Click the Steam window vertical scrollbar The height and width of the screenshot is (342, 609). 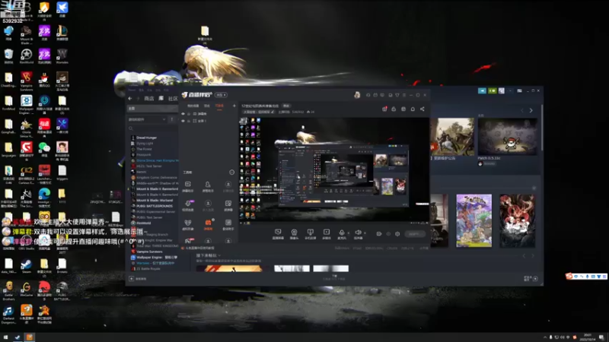541,128
